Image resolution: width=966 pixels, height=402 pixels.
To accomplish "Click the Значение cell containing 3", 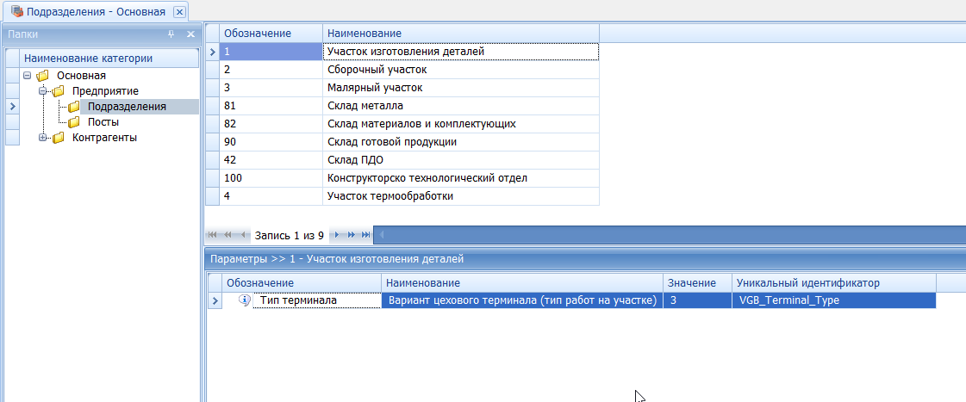I will [x=697, y=300].
